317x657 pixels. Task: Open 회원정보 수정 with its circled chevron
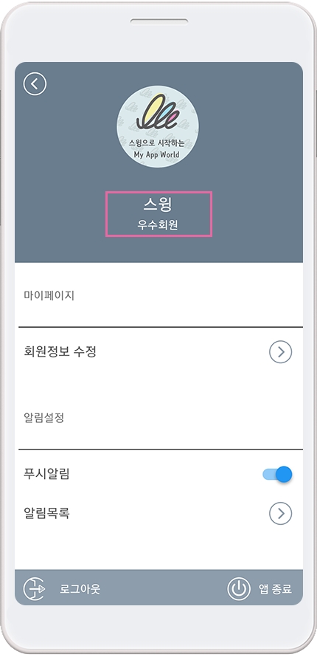pos(280,351)
